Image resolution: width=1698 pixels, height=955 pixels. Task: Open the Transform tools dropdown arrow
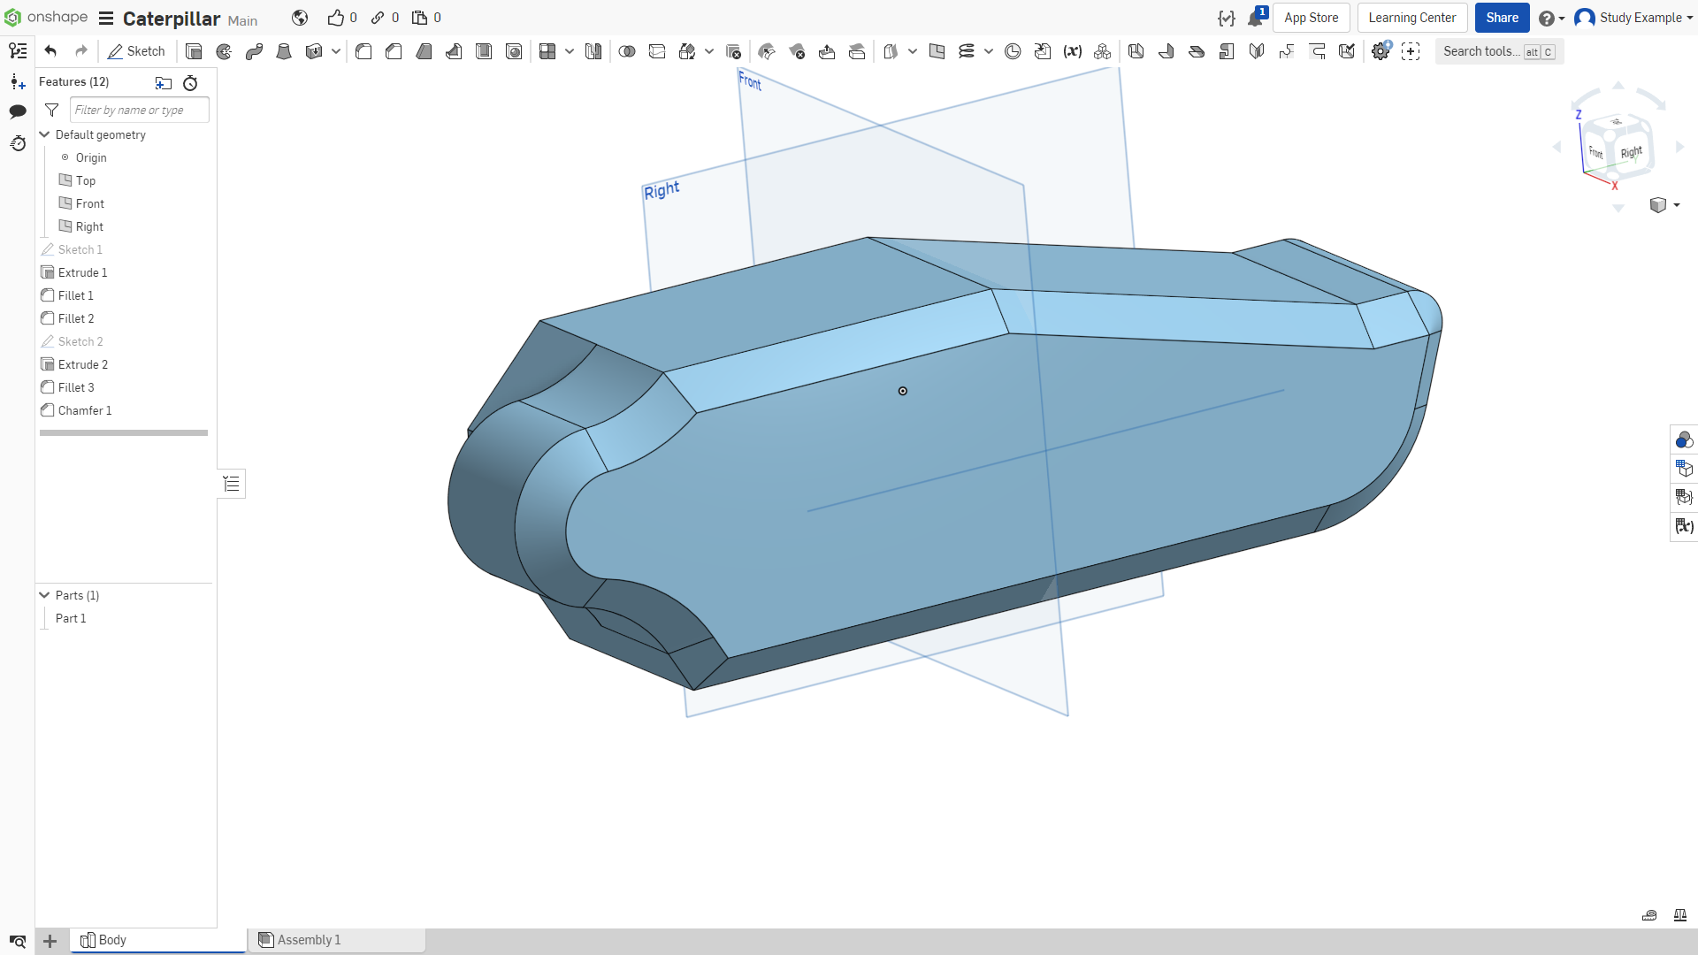click(709, 51)
